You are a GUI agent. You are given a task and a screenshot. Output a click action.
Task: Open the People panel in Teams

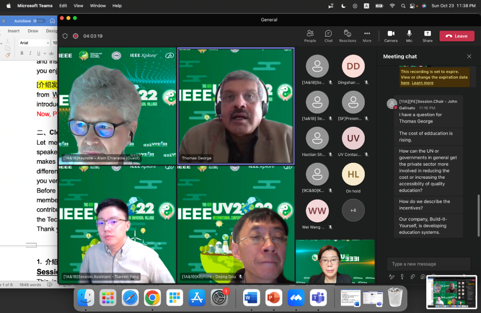point(310,36)
